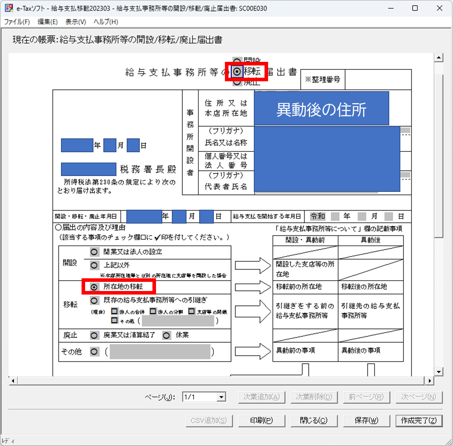Click the e-Tax app icon in title bar

point(9,8)
